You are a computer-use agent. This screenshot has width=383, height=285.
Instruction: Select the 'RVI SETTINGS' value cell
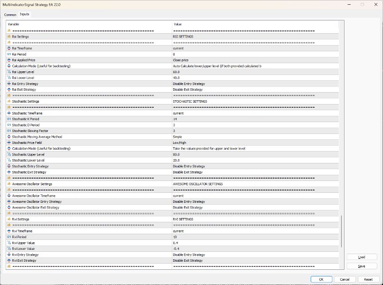[255, 219]
